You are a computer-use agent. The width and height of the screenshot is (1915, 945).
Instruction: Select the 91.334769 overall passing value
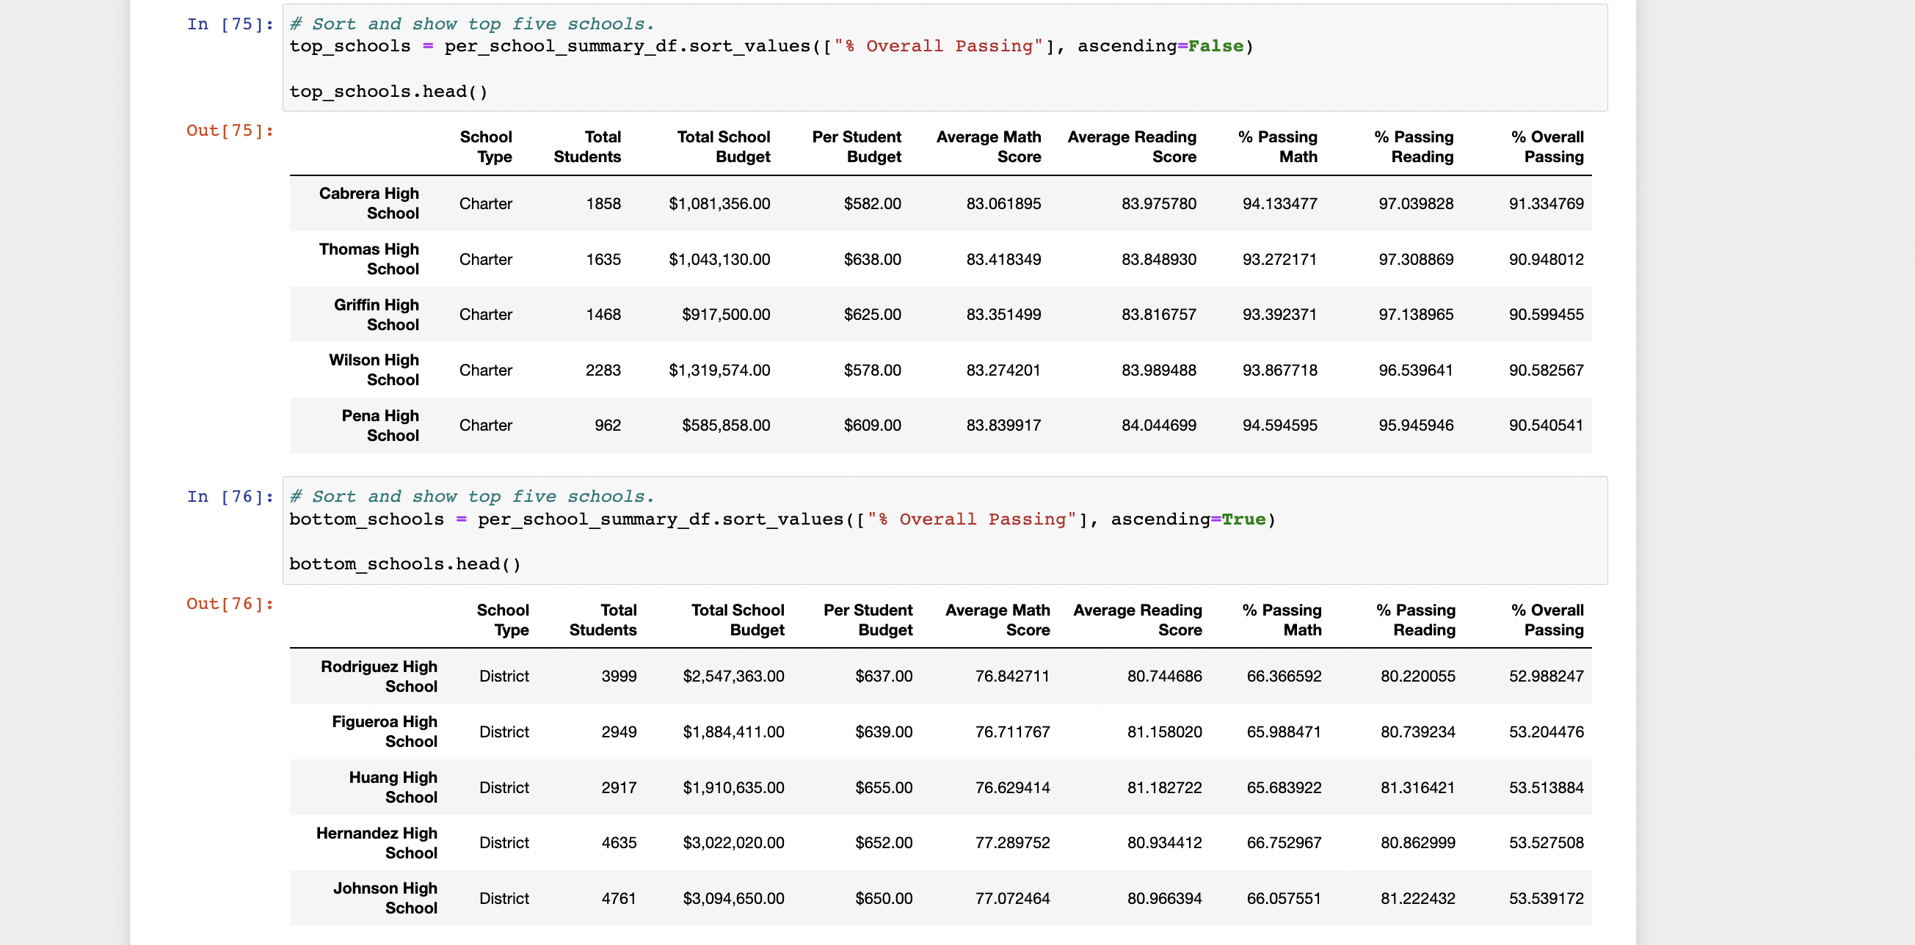click(1546, 202)
